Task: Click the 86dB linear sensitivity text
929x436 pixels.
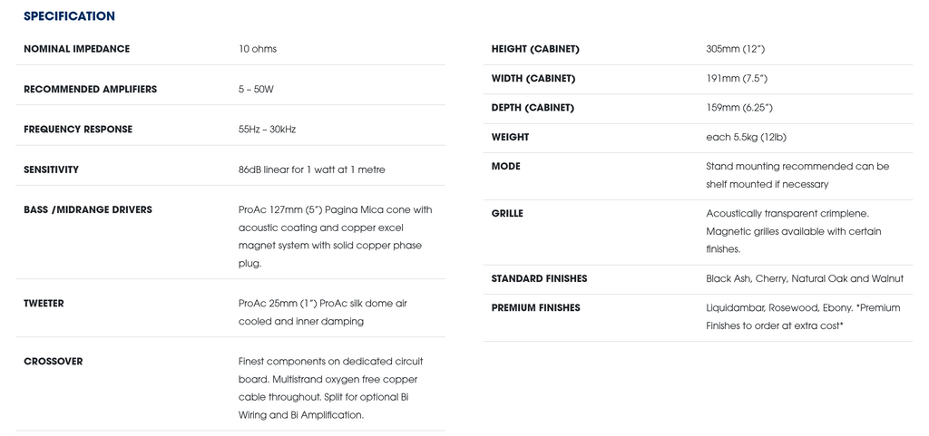Action: coord(311,170)
